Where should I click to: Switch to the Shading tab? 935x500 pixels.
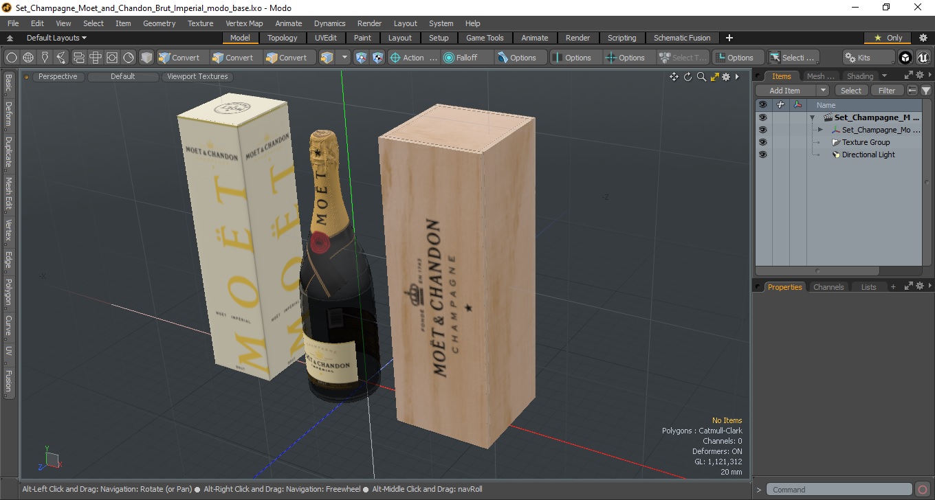[860, 76]
